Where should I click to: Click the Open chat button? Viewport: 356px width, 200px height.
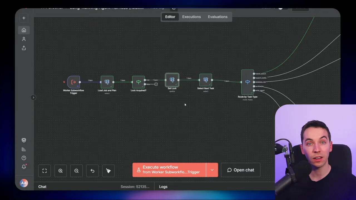click(x=240, y=170)
